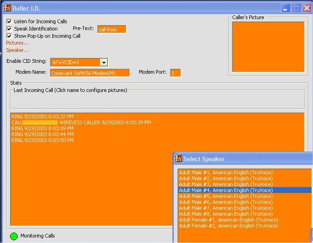The width and height of the screenshot is (313, 243).
Task: Click the Pre-Text input field
Action: pos(111,29)
